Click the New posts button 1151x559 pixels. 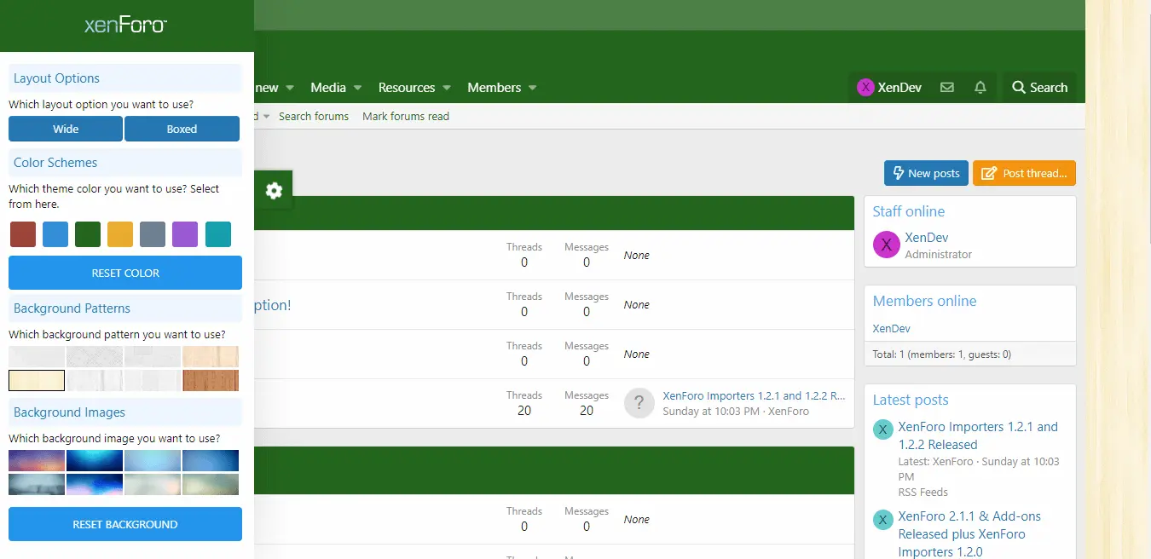(x=926, y=173)
